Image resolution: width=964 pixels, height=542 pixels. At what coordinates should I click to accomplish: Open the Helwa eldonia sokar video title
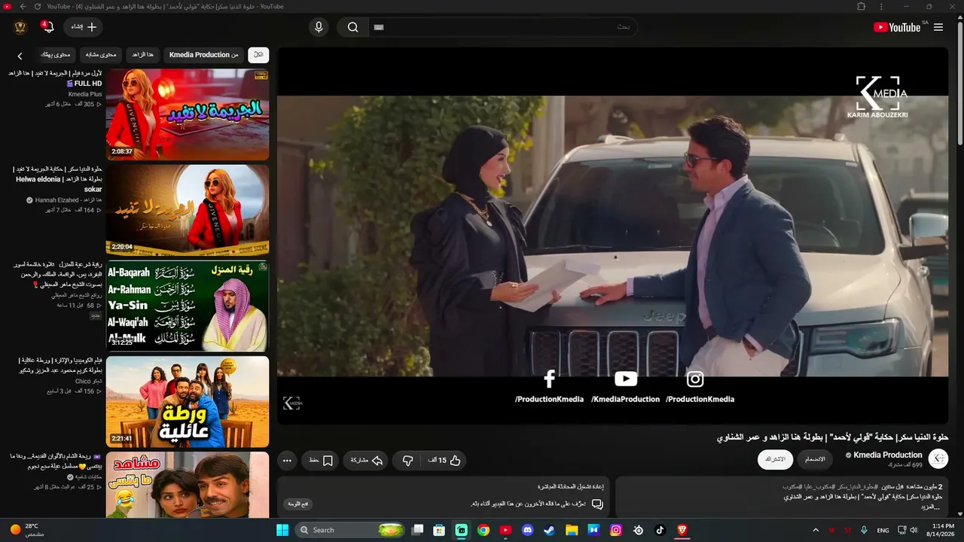[x=58, y=179]
